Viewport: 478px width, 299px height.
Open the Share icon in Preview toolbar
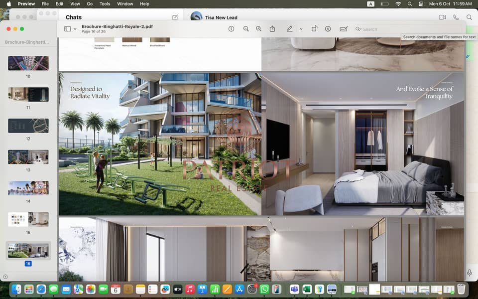click(272, 29)
